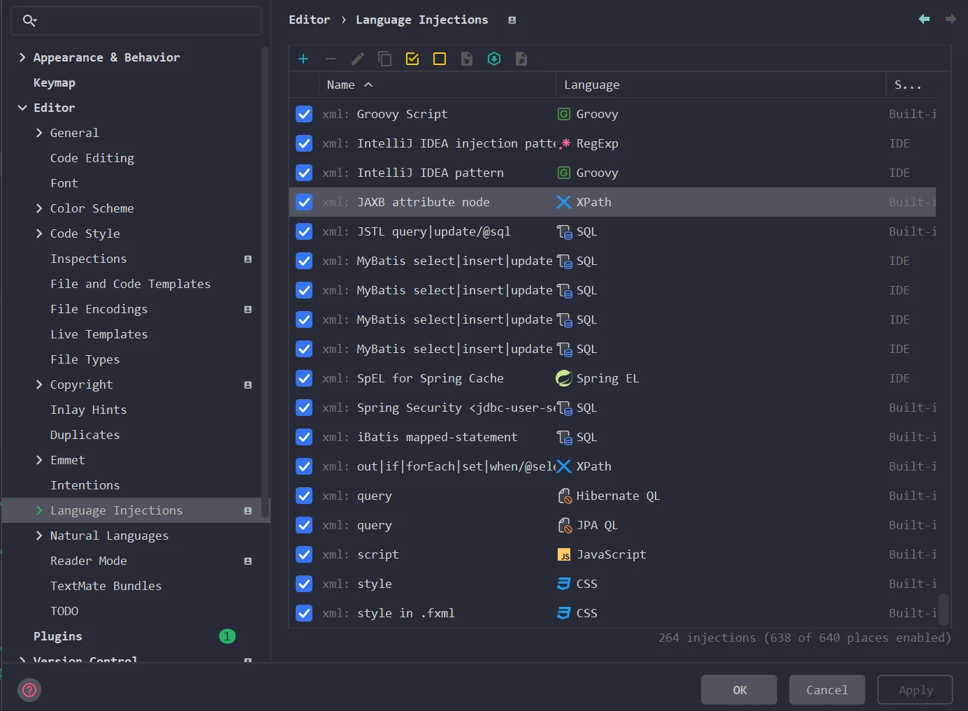The height and width of the screenshot is (711, 968).
Task: Open the help question mark button
Action: 29,690
